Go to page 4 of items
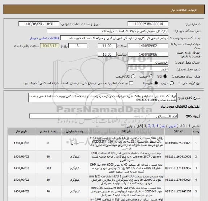 [157, 126]
